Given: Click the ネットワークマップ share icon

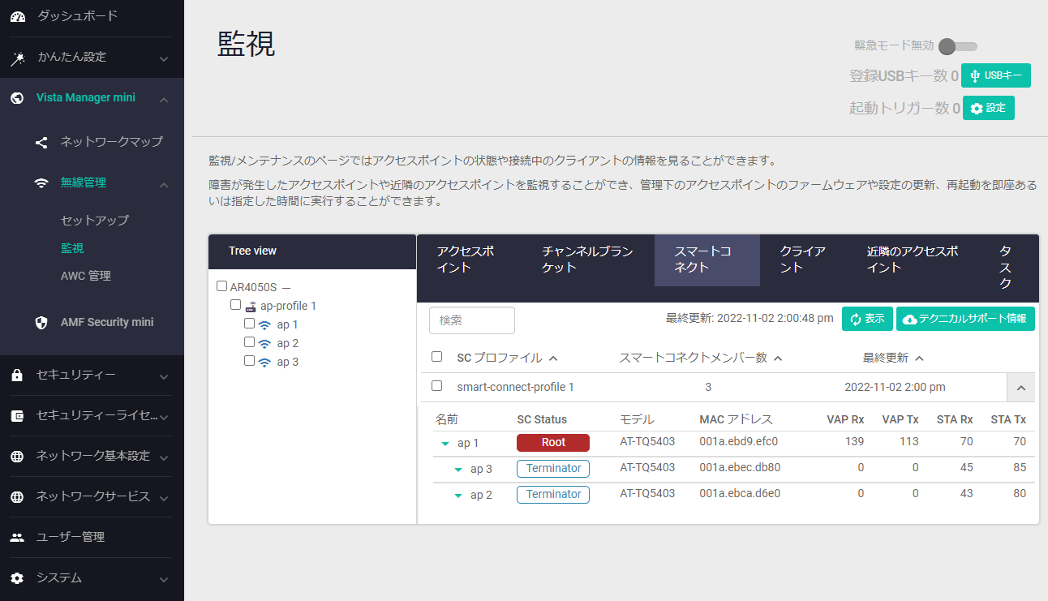Looking at the screenshot, I should point(41,142).
